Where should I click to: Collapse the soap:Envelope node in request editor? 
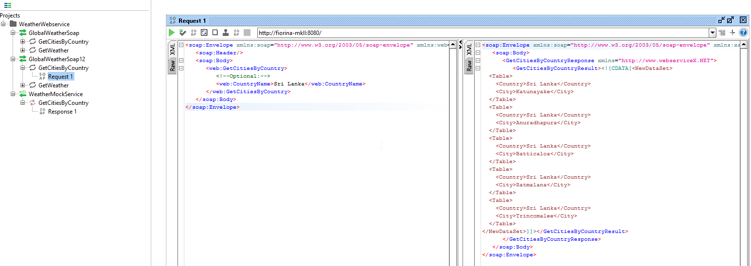(181, 45)
